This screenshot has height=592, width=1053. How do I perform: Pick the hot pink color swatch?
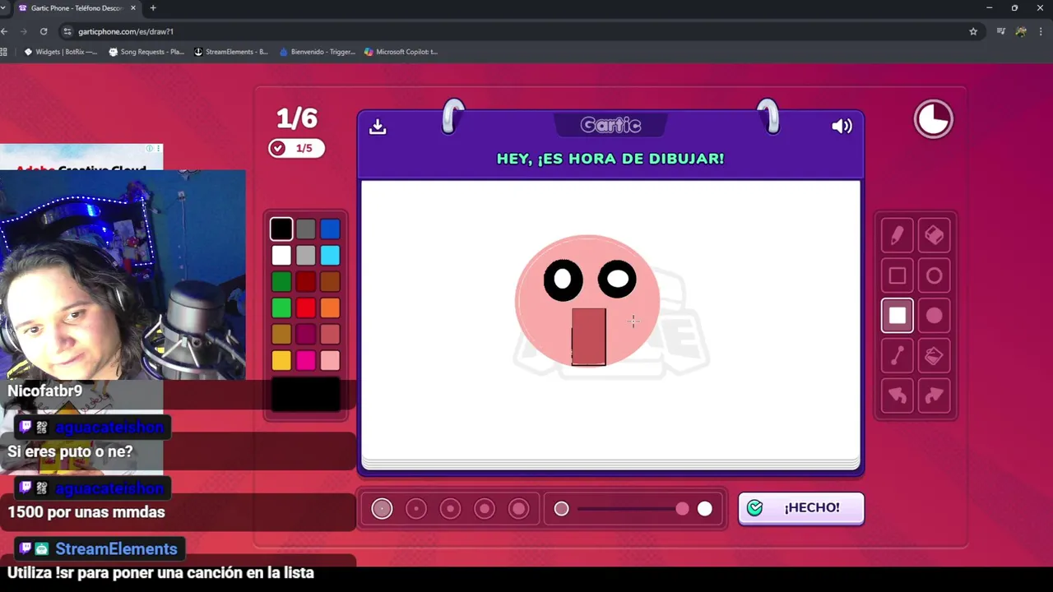(306, 360)
